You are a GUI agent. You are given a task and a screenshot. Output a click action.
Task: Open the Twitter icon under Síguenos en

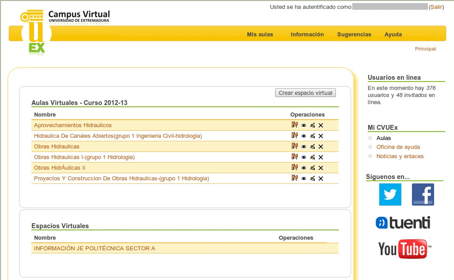click(x=390, y=194)
